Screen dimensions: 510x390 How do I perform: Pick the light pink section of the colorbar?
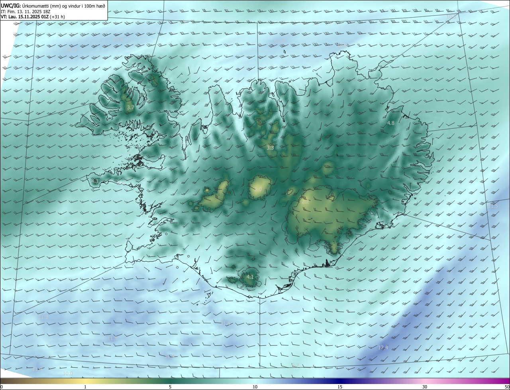[x=425, y=381]
